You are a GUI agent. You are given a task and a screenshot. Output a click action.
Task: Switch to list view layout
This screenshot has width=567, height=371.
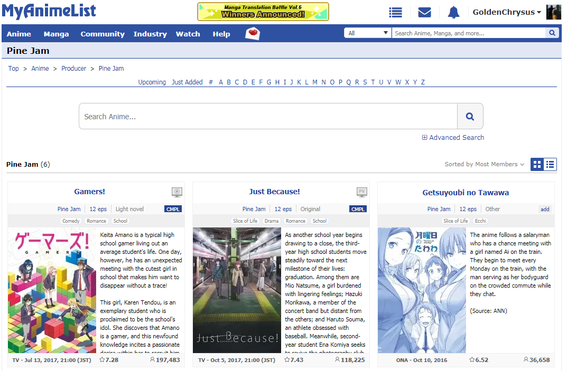(x=550, y=165)
